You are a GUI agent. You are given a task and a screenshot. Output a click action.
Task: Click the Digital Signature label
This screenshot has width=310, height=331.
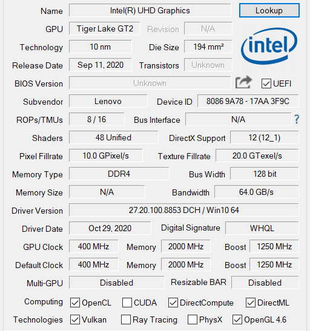(191, 228)
